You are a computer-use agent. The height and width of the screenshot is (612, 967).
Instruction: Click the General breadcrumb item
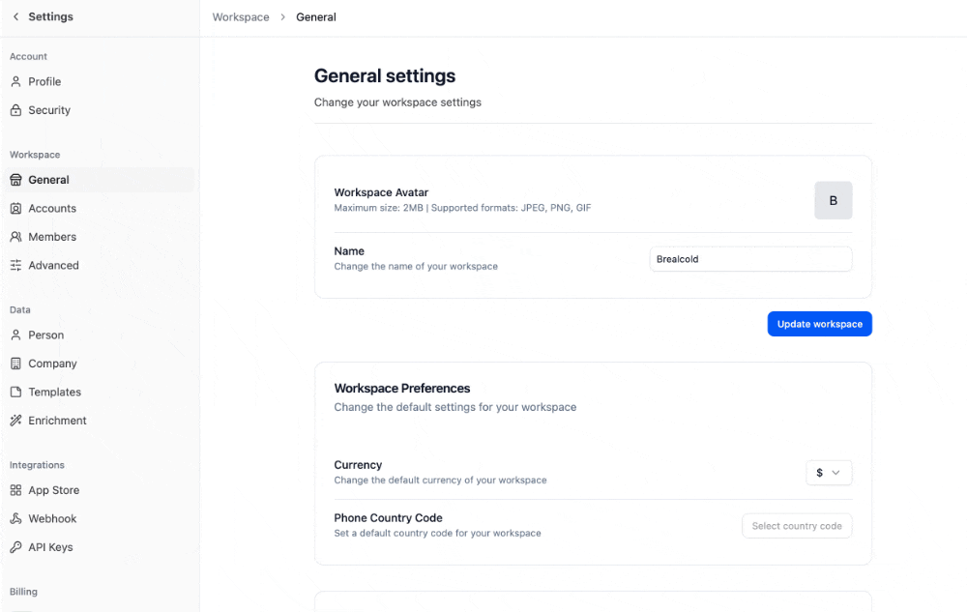click(x=316, y=17)
